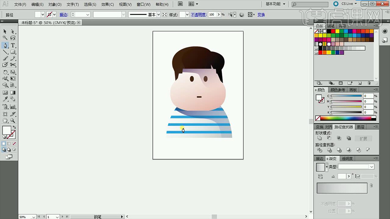Swap fill and stroke colors arrow
Image resolution: width=390 pixels, height=219 pixels.
pos(14,127)
